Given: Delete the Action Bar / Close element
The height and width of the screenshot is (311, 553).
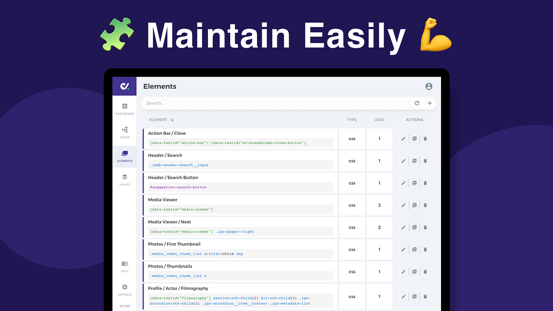Looking at the screenshot, I should [426, 138].
